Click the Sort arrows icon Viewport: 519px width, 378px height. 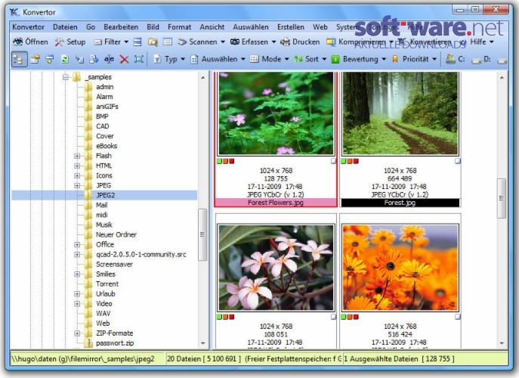pos(298,59)
